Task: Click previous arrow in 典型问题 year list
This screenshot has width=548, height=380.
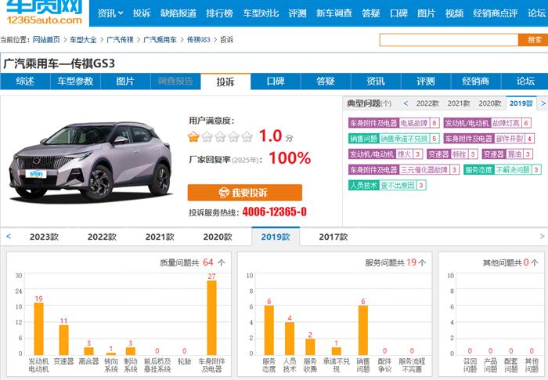Action: click(406, 103)
